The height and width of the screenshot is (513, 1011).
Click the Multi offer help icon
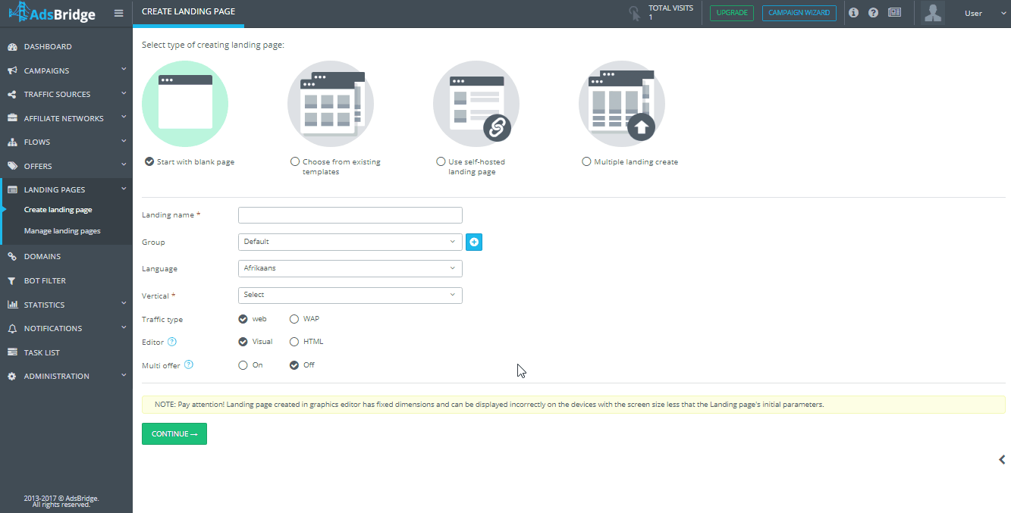point(189,364)
